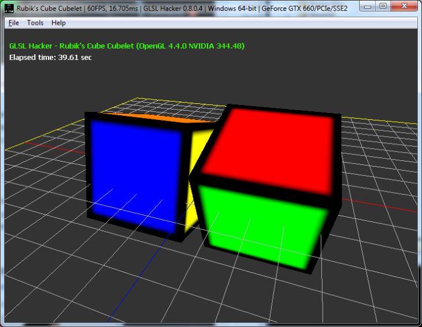Click the green 'GLSL Hacker - Rubik's Cube Cubelet' text
The image size is (422, 327).
click(x=127, y=46)
